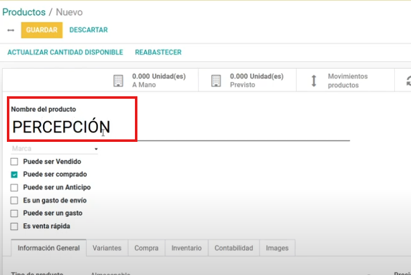Open the 0.000 Unidad(es) A Mano stat
Screen dimensions: 411x275
[x=149, y=80]
